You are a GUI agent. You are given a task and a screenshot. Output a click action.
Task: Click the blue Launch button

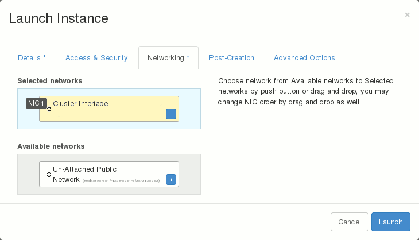tap(390, 222)
